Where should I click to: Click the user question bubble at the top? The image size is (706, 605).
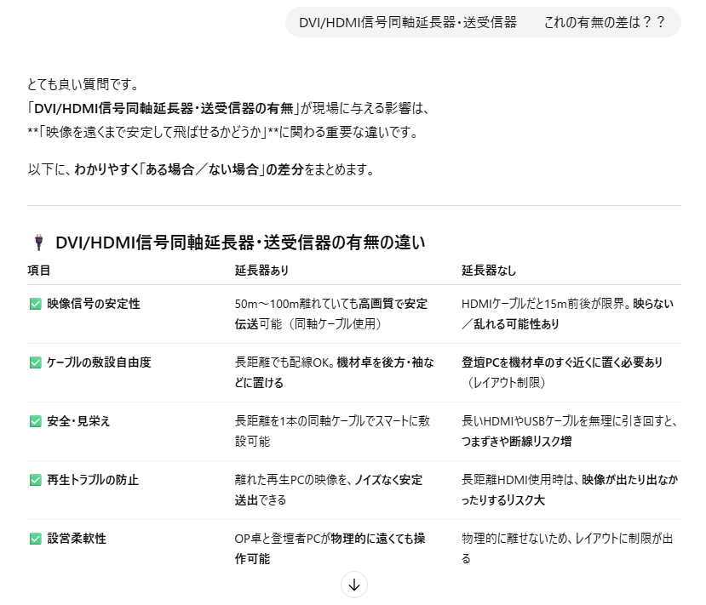[x=481, y=23]
